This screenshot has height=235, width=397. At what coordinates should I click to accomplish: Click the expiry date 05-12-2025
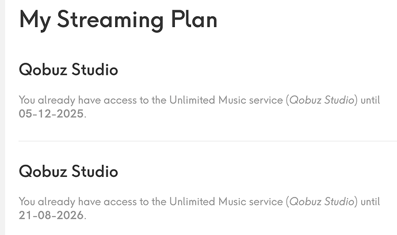(51, 113)
